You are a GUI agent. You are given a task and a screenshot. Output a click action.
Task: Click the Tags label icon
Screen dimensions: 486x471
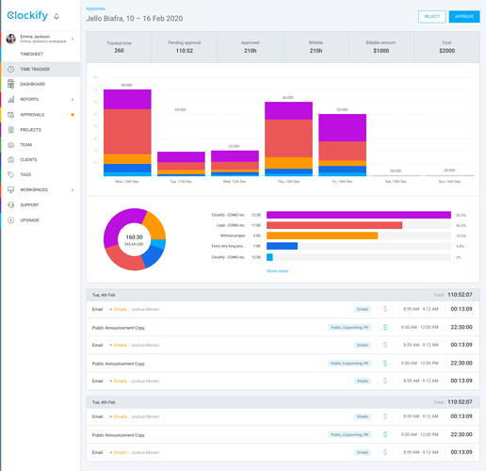pyautogui.click(x=11, y=174)
